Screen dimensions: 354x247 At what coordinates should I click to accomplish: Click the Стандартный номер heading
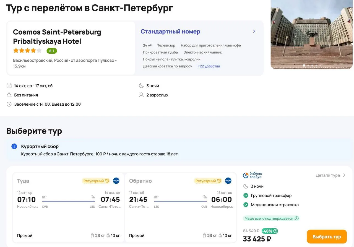coord(170,32)
